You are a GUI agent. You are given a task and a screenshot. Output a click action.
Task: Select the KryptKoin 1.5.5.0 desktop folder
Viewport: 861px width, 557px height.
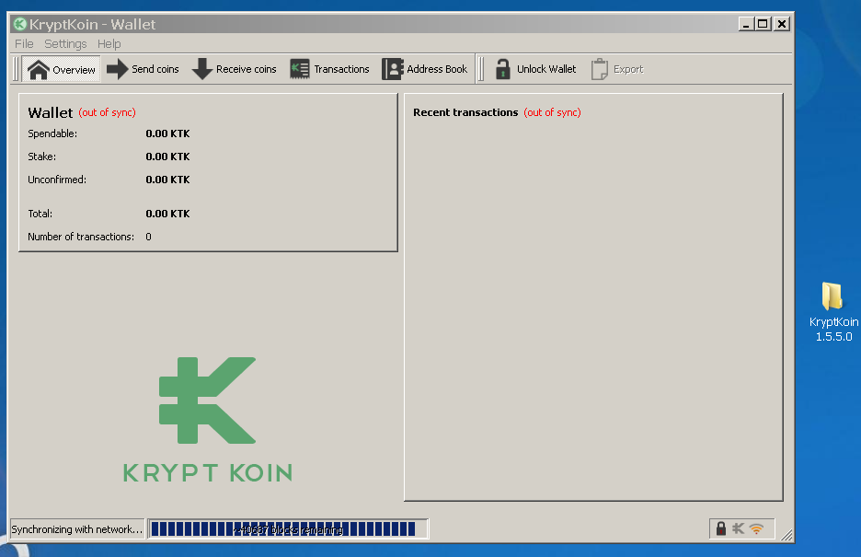tap(833, 312)
